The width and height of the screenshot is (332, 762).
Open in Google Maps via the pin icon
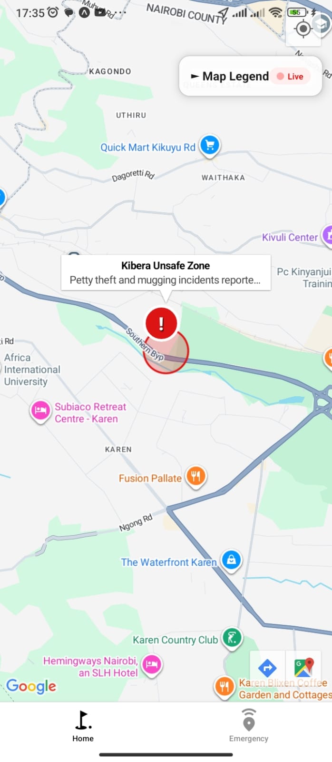pyautogui.click(x=303, y=668)
